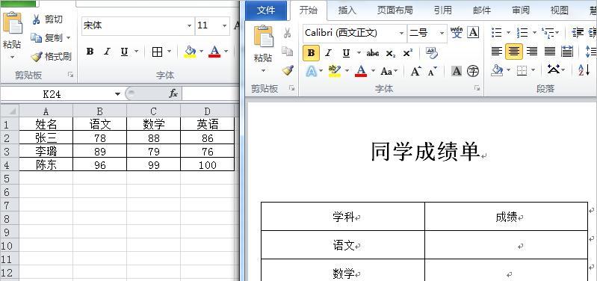Screen dimensions: 597x281
Task: Apply the Excel fill color paint bucket
Action: 190,52
